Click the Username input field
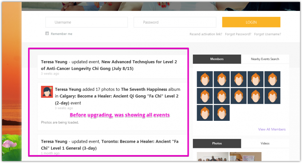Image resolution: width=302 pixels, height=163 pixels. click(x=86, y=22)
